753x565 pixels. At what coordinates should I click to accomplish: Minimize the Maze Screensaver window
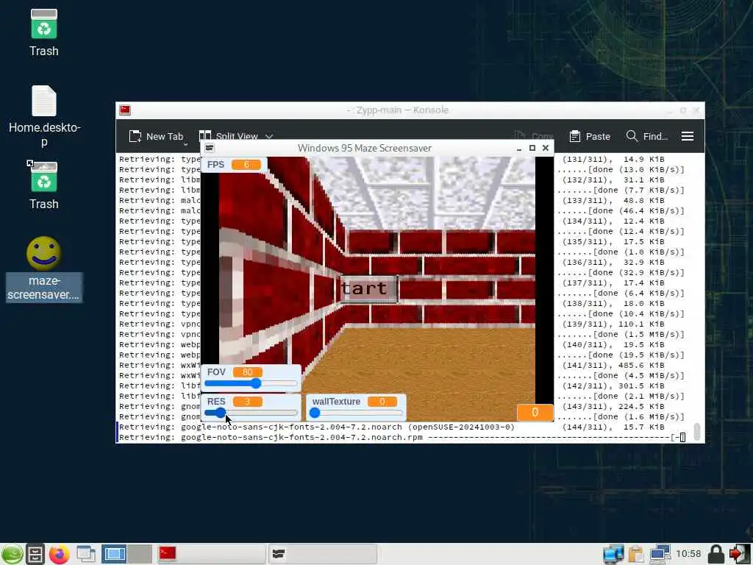coord(519,149)
